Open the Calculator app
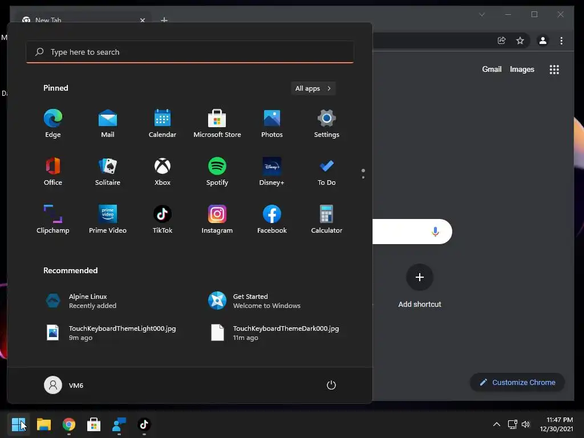The width and height of the screenshot is (584, 438). coord(327,220)
